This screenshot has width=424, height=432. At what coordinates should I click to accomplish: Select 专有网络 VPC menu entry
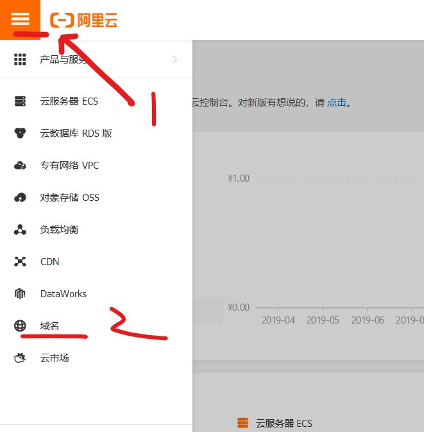pyautogui.click(x=69, y=166)
